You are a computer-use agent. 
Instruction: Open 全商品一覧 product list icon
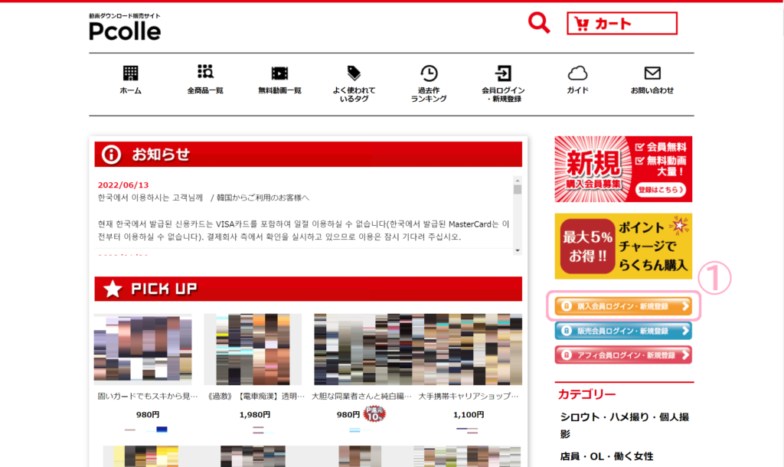[205, 73]
